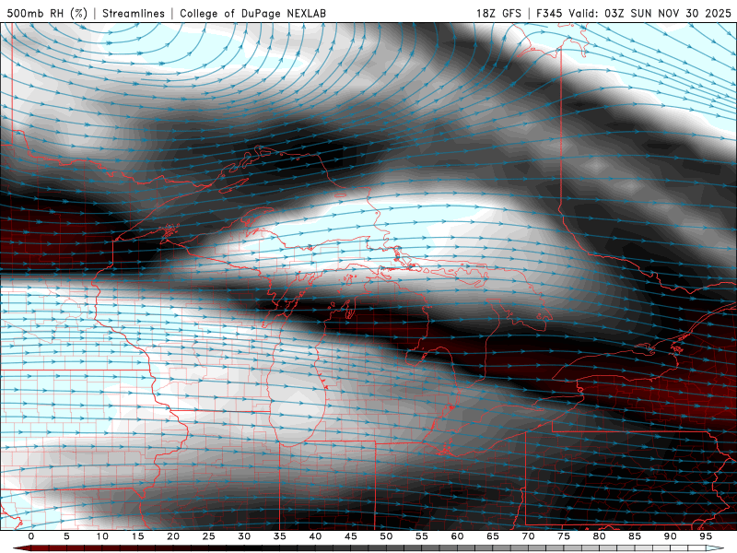Screen dimensions: 737x553
Task: Click the "F345" forecast hour label
Action: point(549,13)
